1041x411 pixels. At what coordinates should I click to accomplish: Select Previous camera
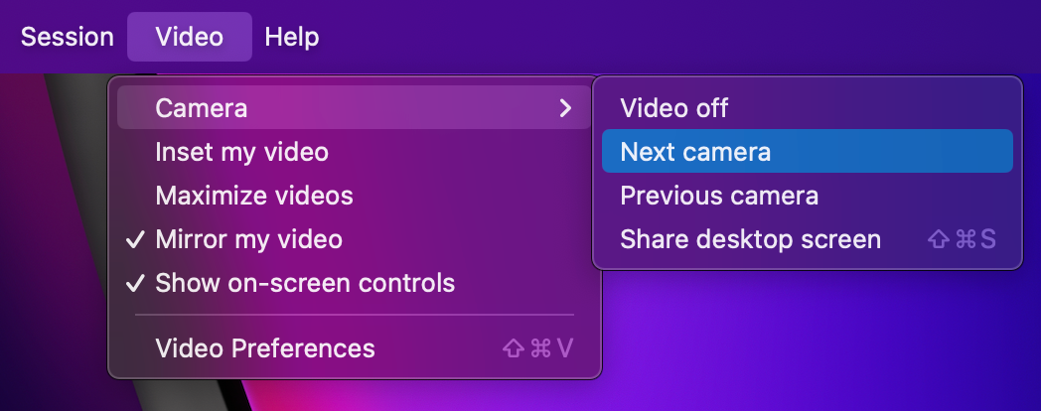[719, 196]
